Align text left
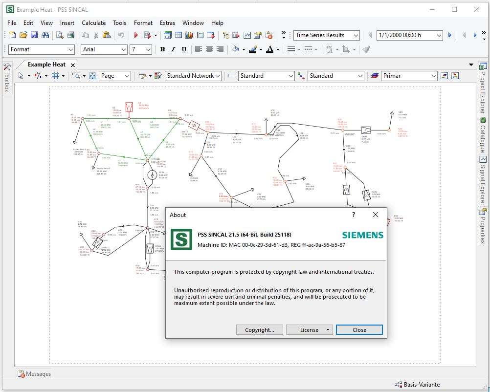Screen dimensions: 490x392 click(x=198, y=49)
